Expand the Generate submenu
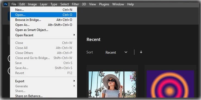Viewport: 201px width, 100px height. (x=43, y=86)
